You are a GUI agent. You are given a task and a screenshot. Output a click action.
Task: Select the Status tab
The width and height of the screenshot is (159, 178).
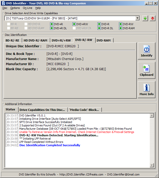(10, 109)
